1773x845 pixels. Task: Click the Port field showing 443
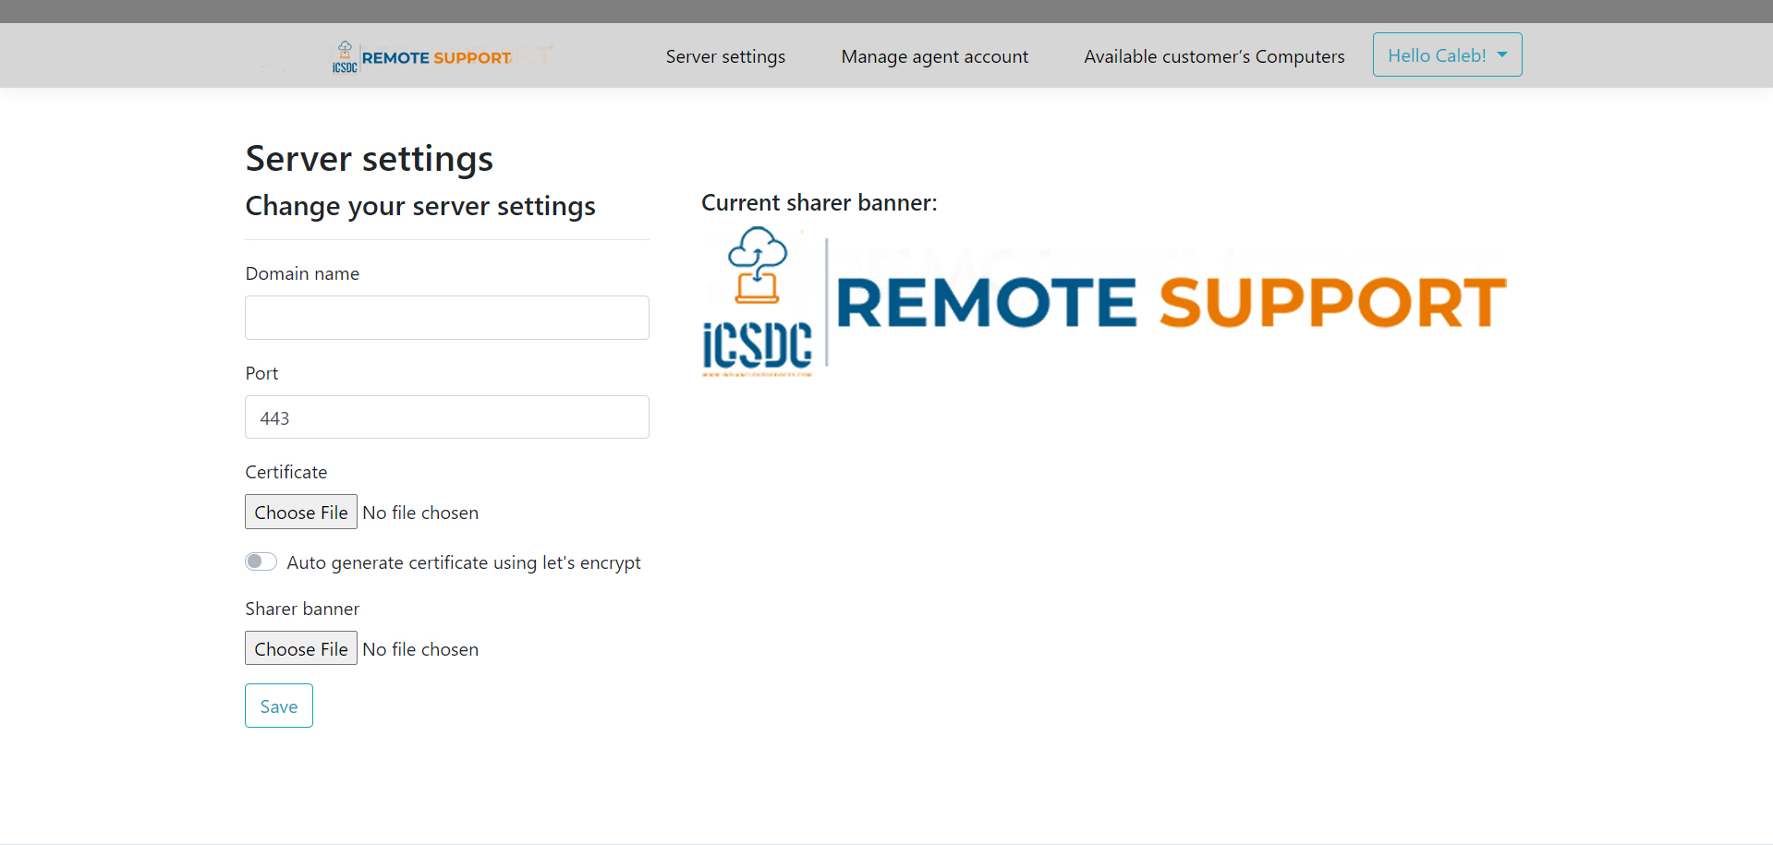(447, 417)
